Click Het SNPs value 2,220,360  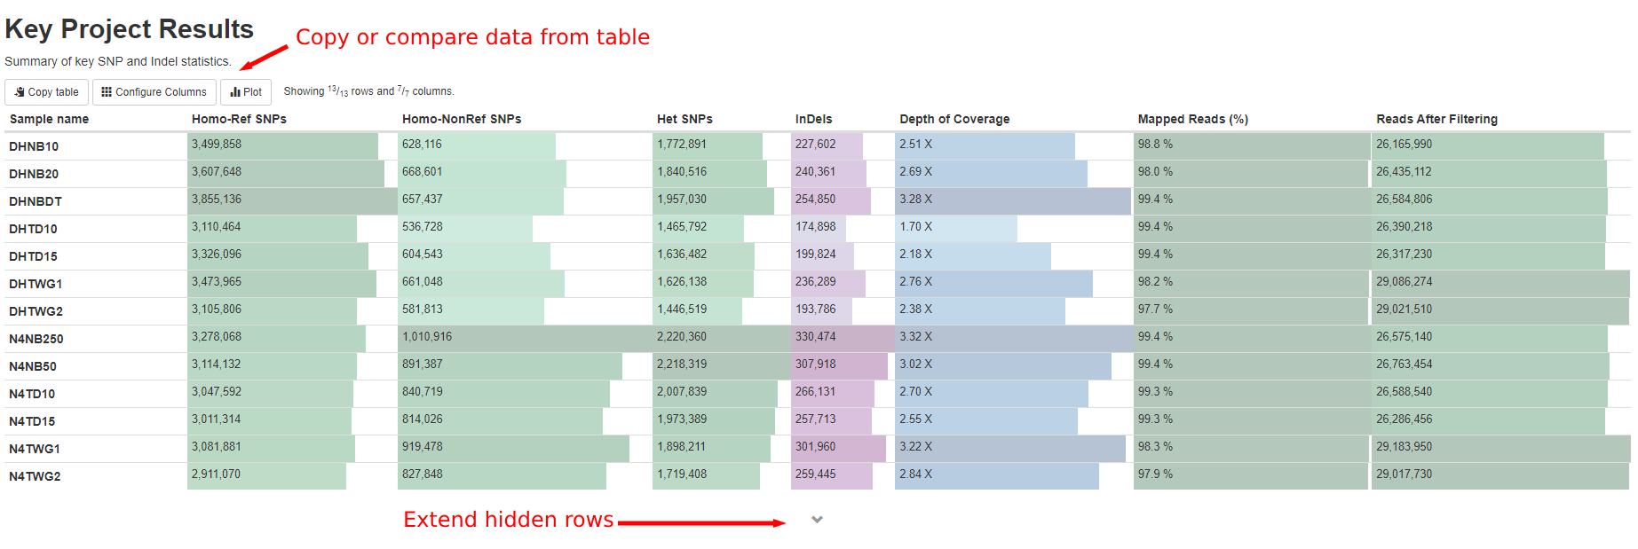[x=682, y=337]
